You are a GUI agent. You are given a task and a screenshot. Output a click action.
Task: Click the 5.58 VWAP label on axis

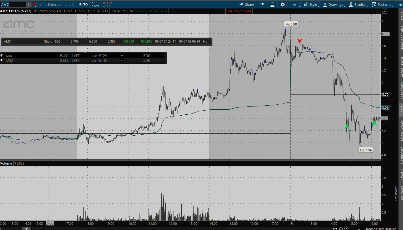(x=385, y=107)
